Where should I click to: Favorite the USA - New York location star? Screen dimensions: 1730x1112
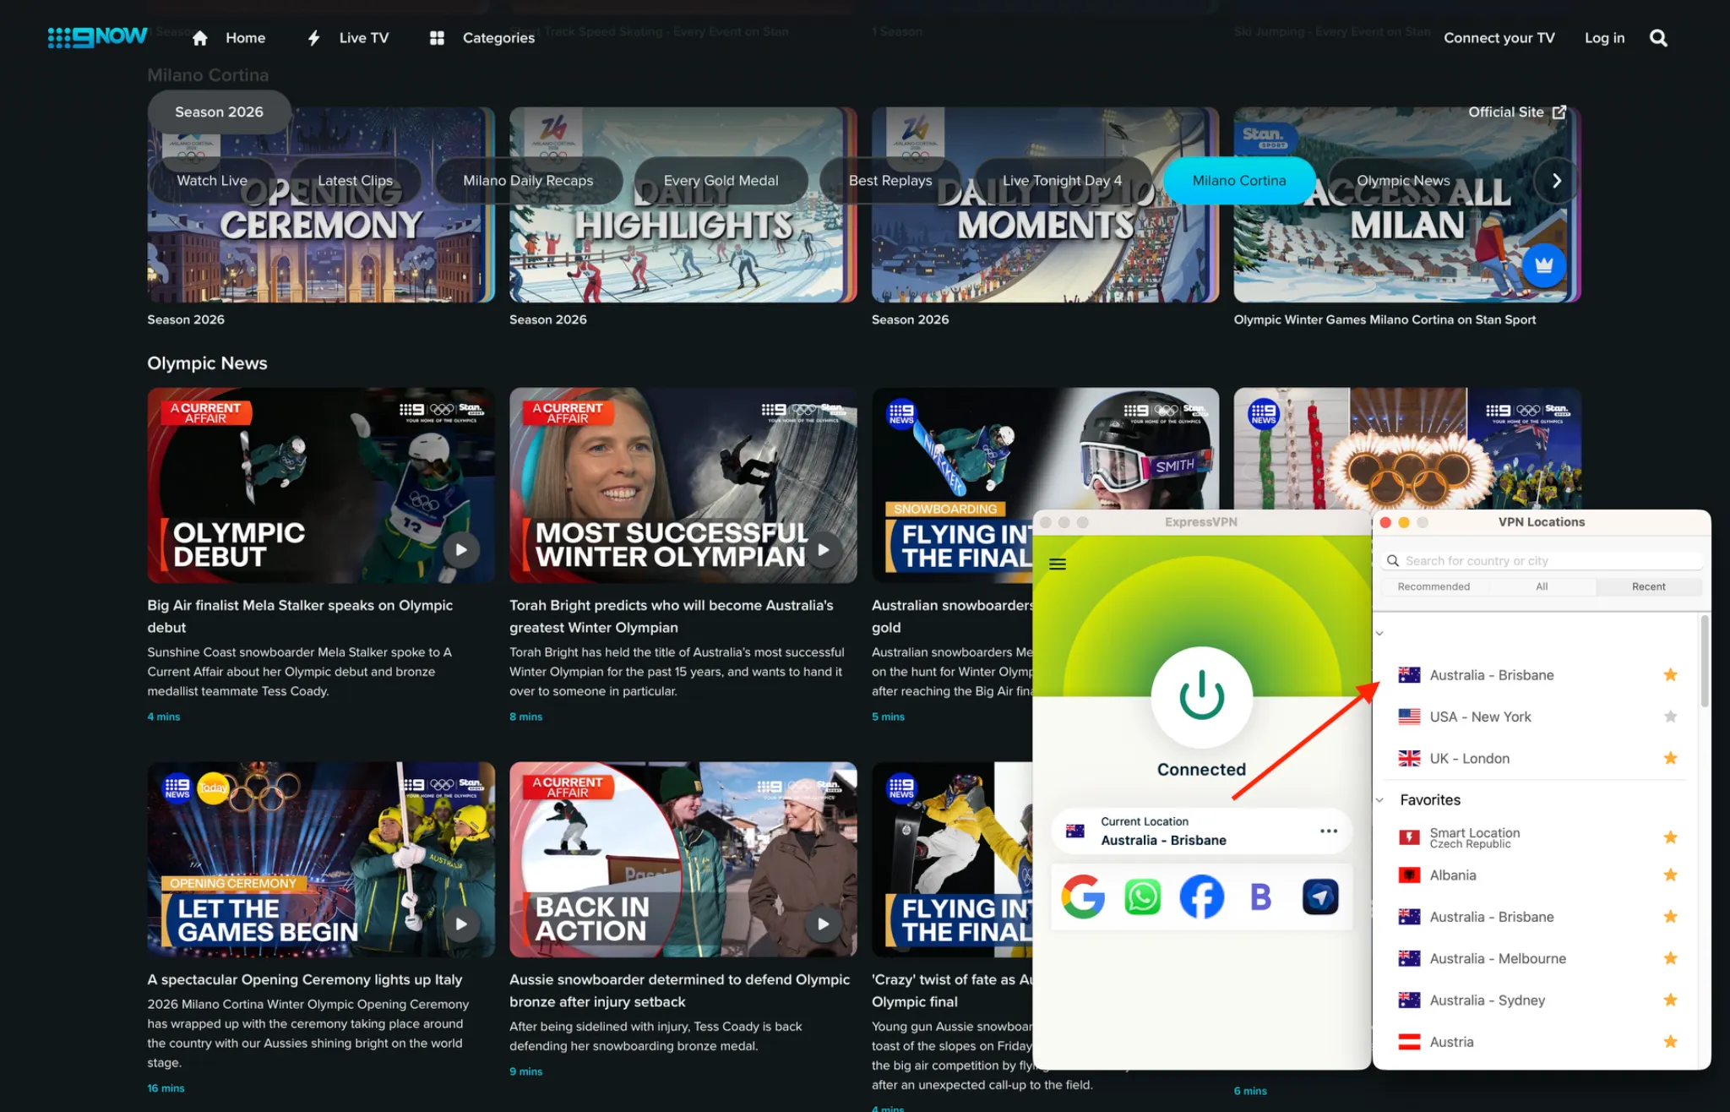(1671, 716)
